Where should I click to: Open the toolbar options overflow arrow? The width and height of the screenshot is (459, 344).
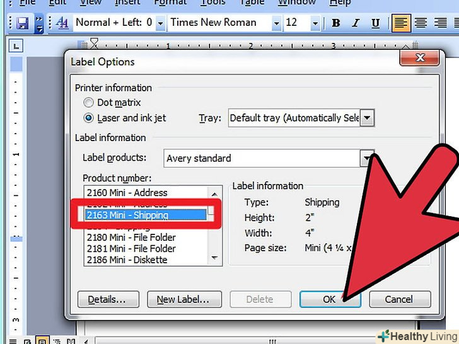pyautogui.click(x=39, y=23)
